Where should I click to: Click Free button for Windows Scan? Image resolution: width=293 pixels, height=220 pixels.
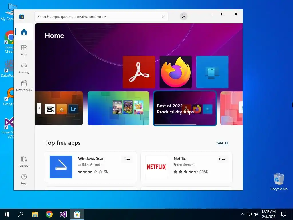click(127, 159)
